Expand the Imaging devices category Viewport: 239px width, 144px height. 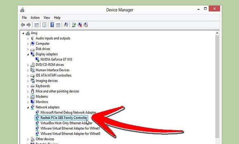pos(28,81)
